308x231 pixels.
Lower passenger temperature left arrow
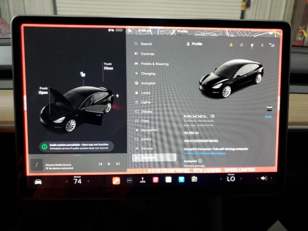[221, 179]
